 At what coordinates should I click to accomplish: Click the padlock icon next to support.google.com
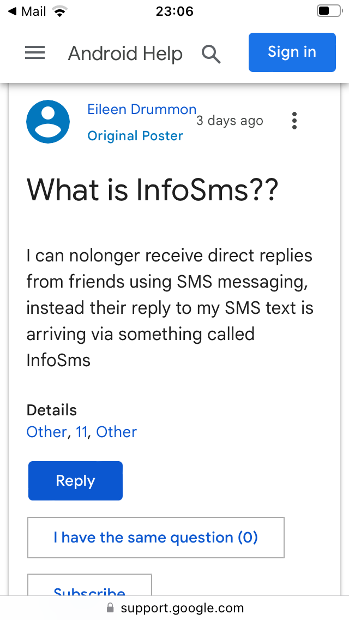click(x=110, y=607)
